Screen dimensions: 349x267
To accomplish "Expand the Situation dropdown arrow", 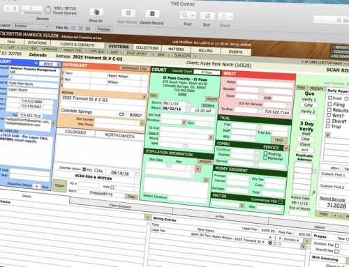I will 184,122.
